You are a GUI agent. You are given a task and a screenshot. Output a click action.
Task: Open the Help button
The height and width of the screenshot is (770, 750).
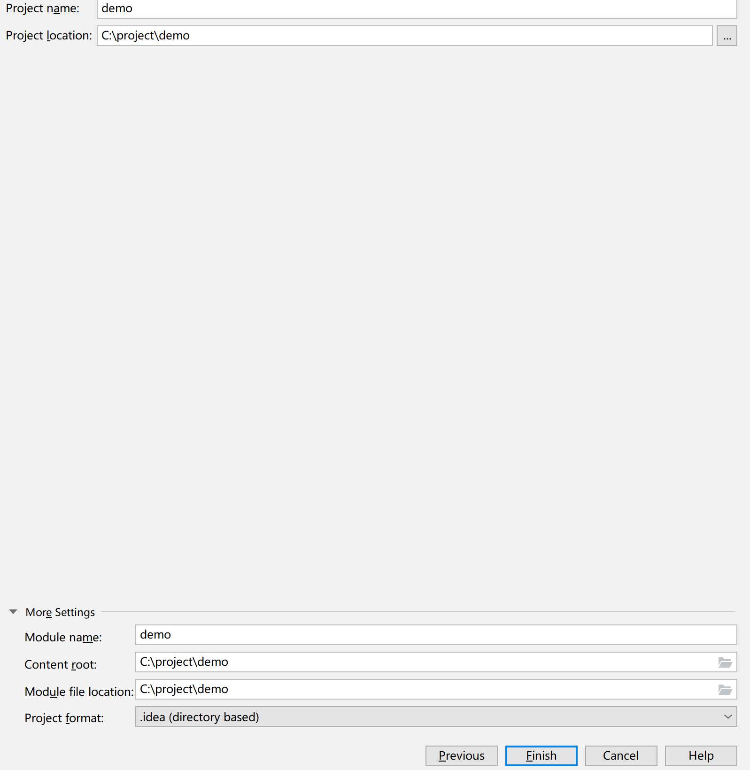click(701, 756)
